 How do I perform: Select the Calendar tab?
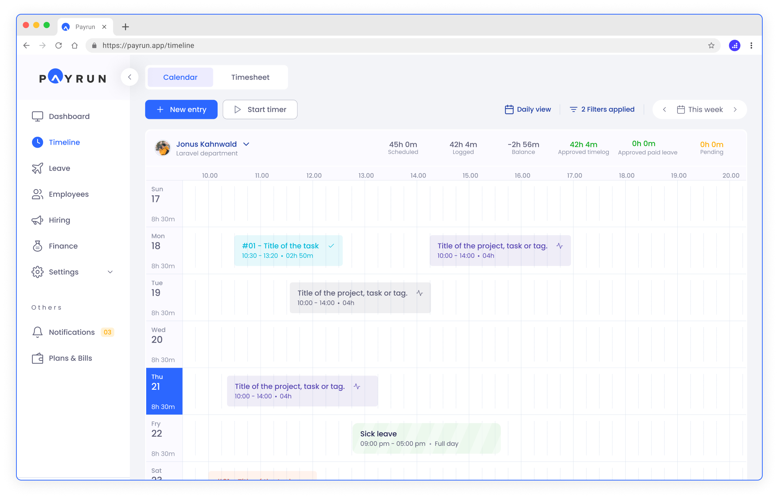tap(180, 77)
